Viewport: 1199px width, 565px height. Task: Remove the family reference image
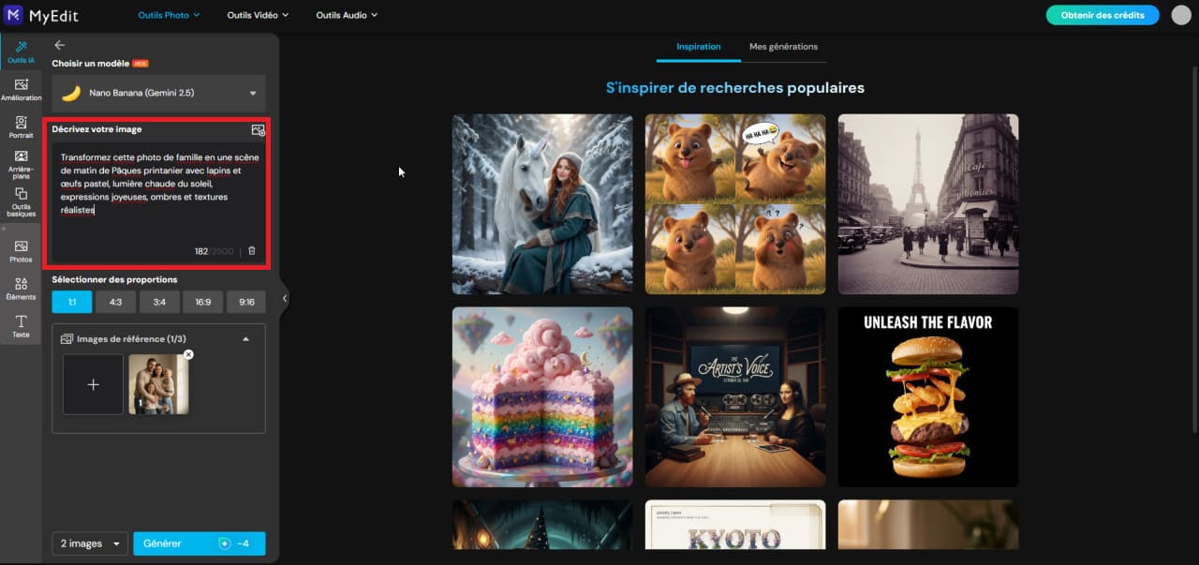[188, 355]
